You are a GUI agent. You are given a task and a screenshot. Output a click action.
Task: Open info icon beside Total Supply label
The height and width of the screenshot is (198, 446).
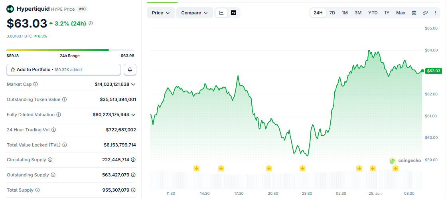pyautogui.click(x=37, y=190)
